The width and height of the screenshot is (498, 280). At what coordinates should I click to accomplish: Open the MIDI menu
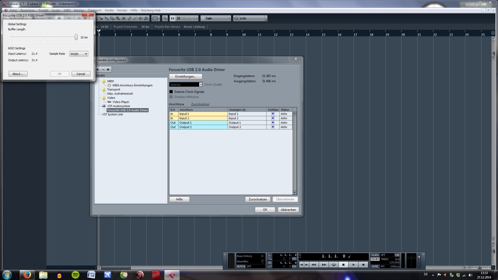click(x=67, y=10)
